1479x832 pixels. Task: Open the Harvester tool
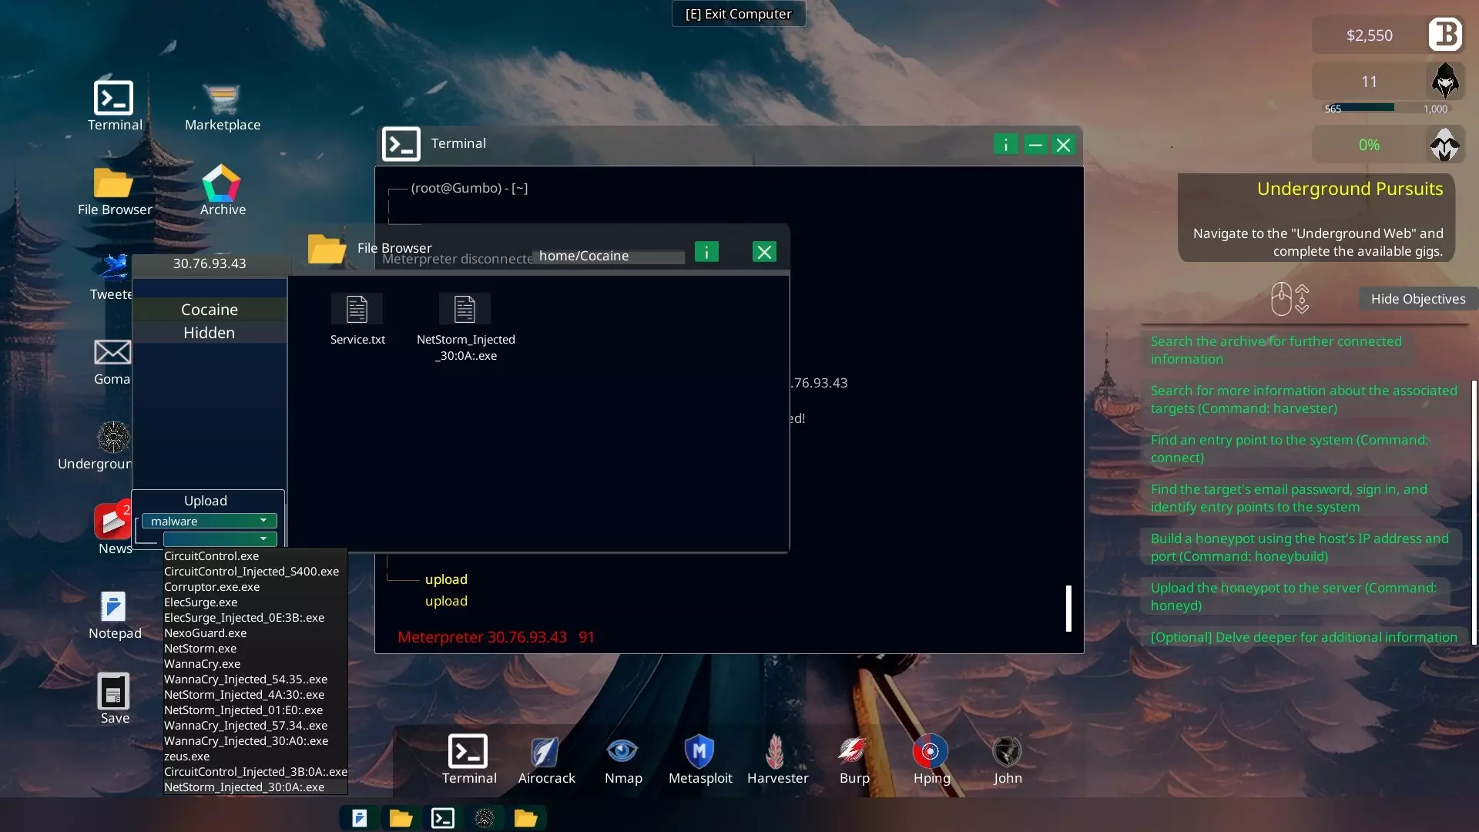click(776, 752)
